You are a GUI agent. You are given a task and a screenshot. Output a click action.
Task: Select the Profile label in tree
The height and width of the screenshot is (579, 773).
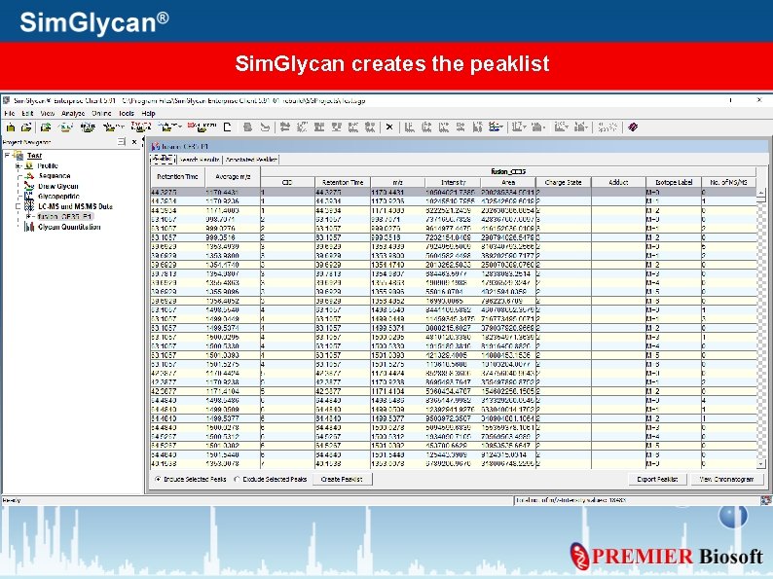(48, 165)
